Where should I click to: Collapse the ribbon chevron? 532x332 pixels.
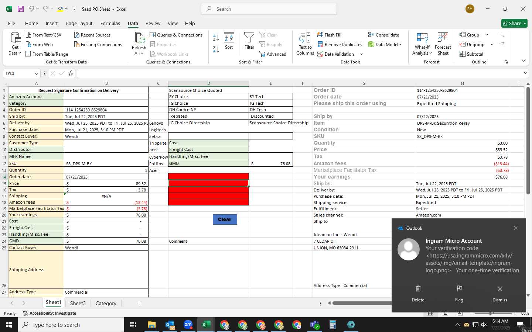524,60
